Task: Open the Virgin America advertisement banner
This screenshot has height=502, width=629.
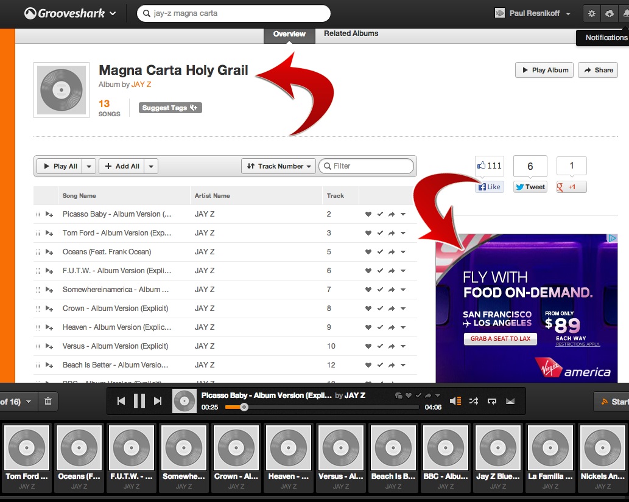Action: click(x=526, y=309)
